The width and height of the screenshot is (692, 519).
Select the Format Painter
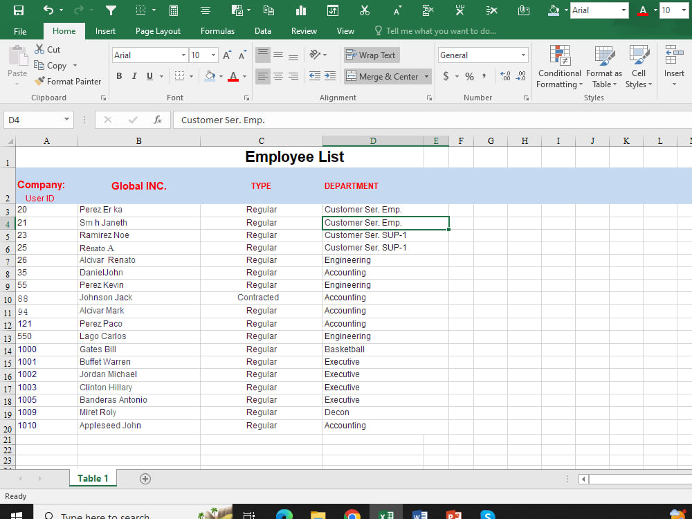click(x=67, y=81)
